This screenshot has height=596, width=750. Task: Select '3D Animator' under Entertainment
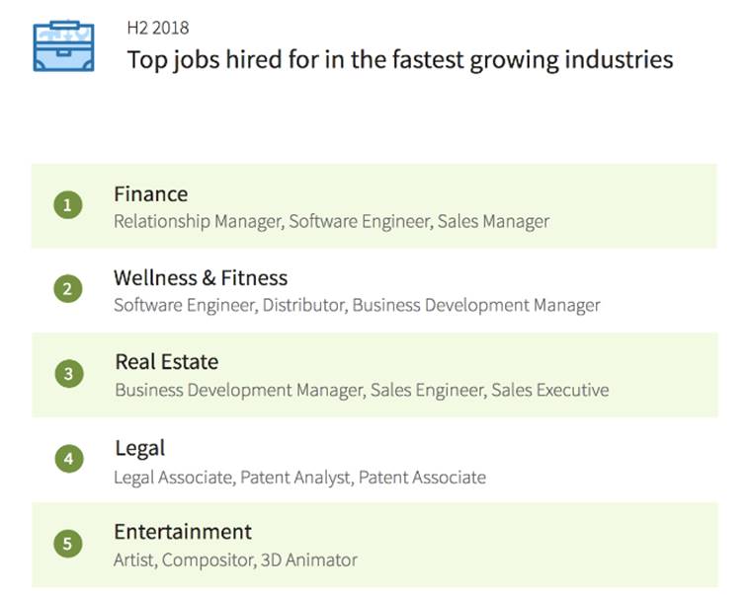click(308, 560)
